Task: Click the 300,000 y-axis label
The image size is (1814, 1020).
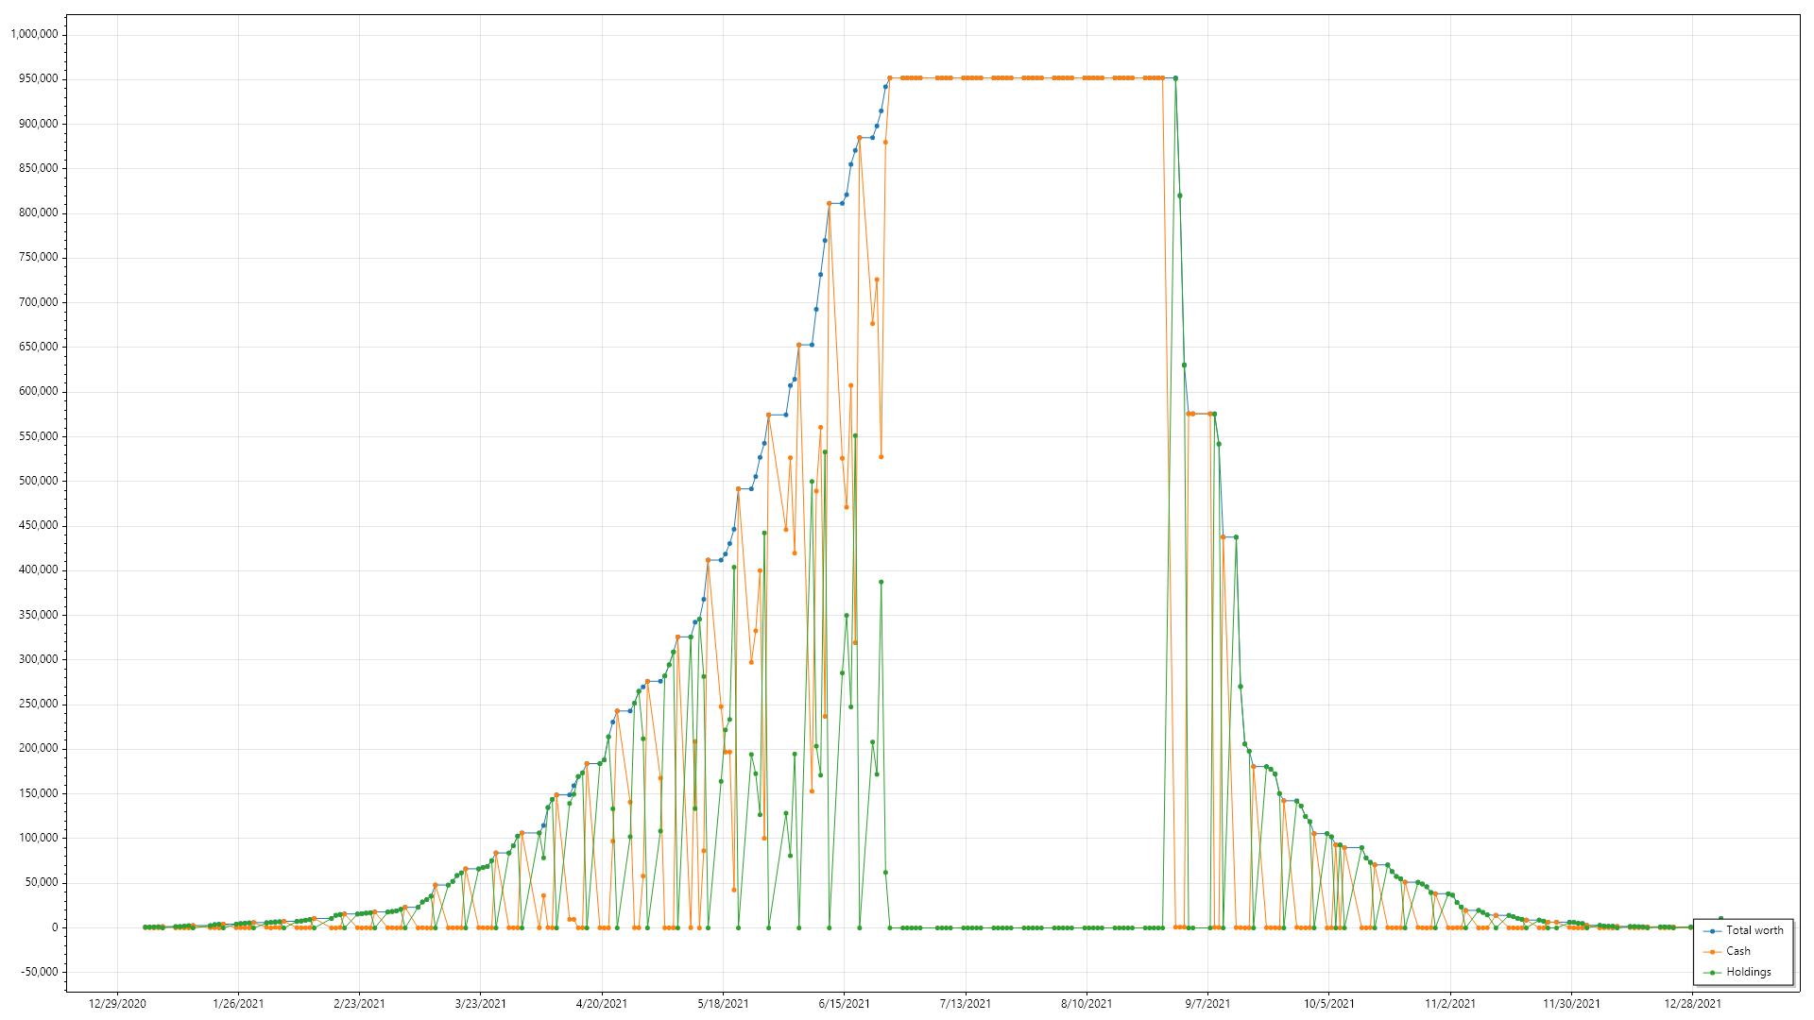Action: tap(38, 659)
